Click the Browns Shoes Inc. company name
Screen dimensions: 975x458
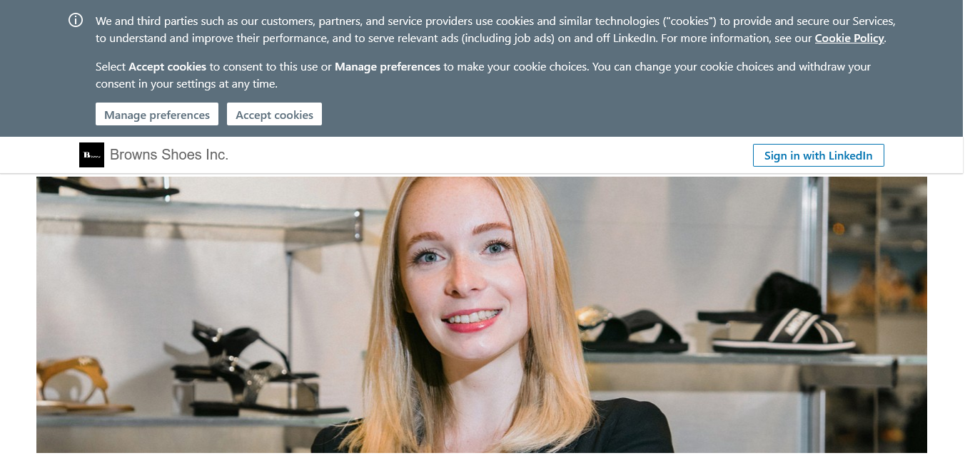pyautogui.click(x=169, y=155)
